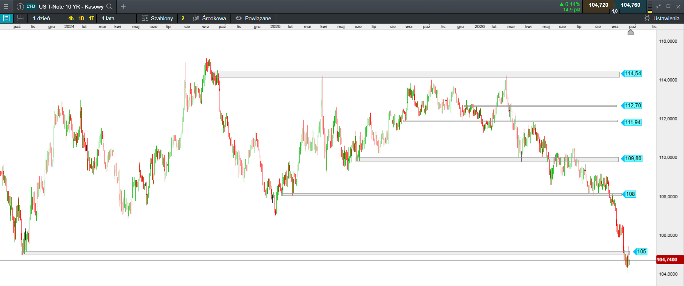Click the Powiązane eye icon

(239, 18)
